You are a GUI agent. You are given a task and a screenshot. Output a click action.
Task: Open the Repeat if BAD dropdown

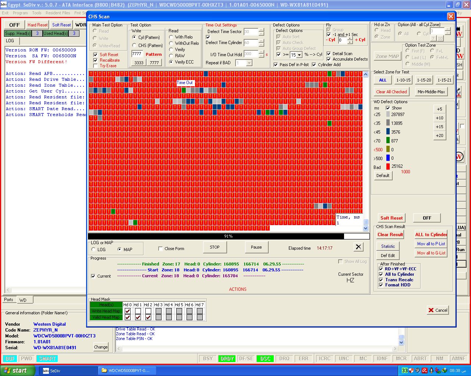point(249,63)
